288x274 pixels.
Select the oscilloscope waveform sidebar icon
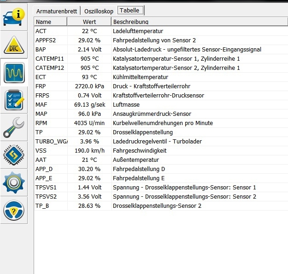click(13, 72)
